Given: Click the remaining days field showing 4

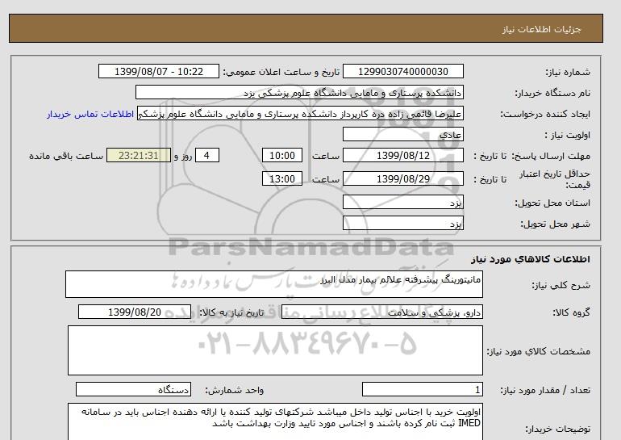Looking at the screenshot, I should point(206,155).
